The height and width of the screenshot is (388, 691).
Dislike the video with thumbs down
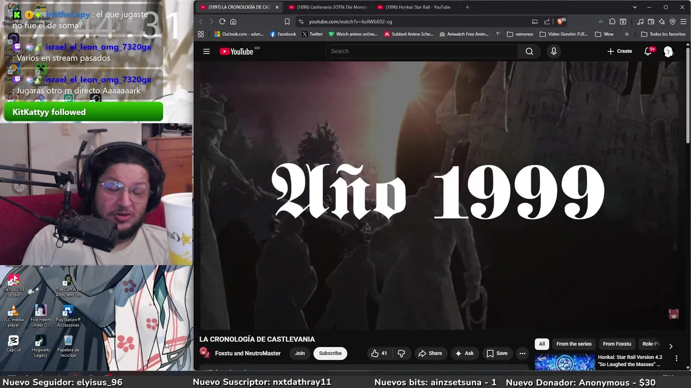pos(401,353)
